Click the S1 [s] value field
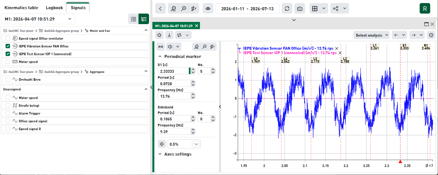Screen dimensions: 438x175 (174, 71)
